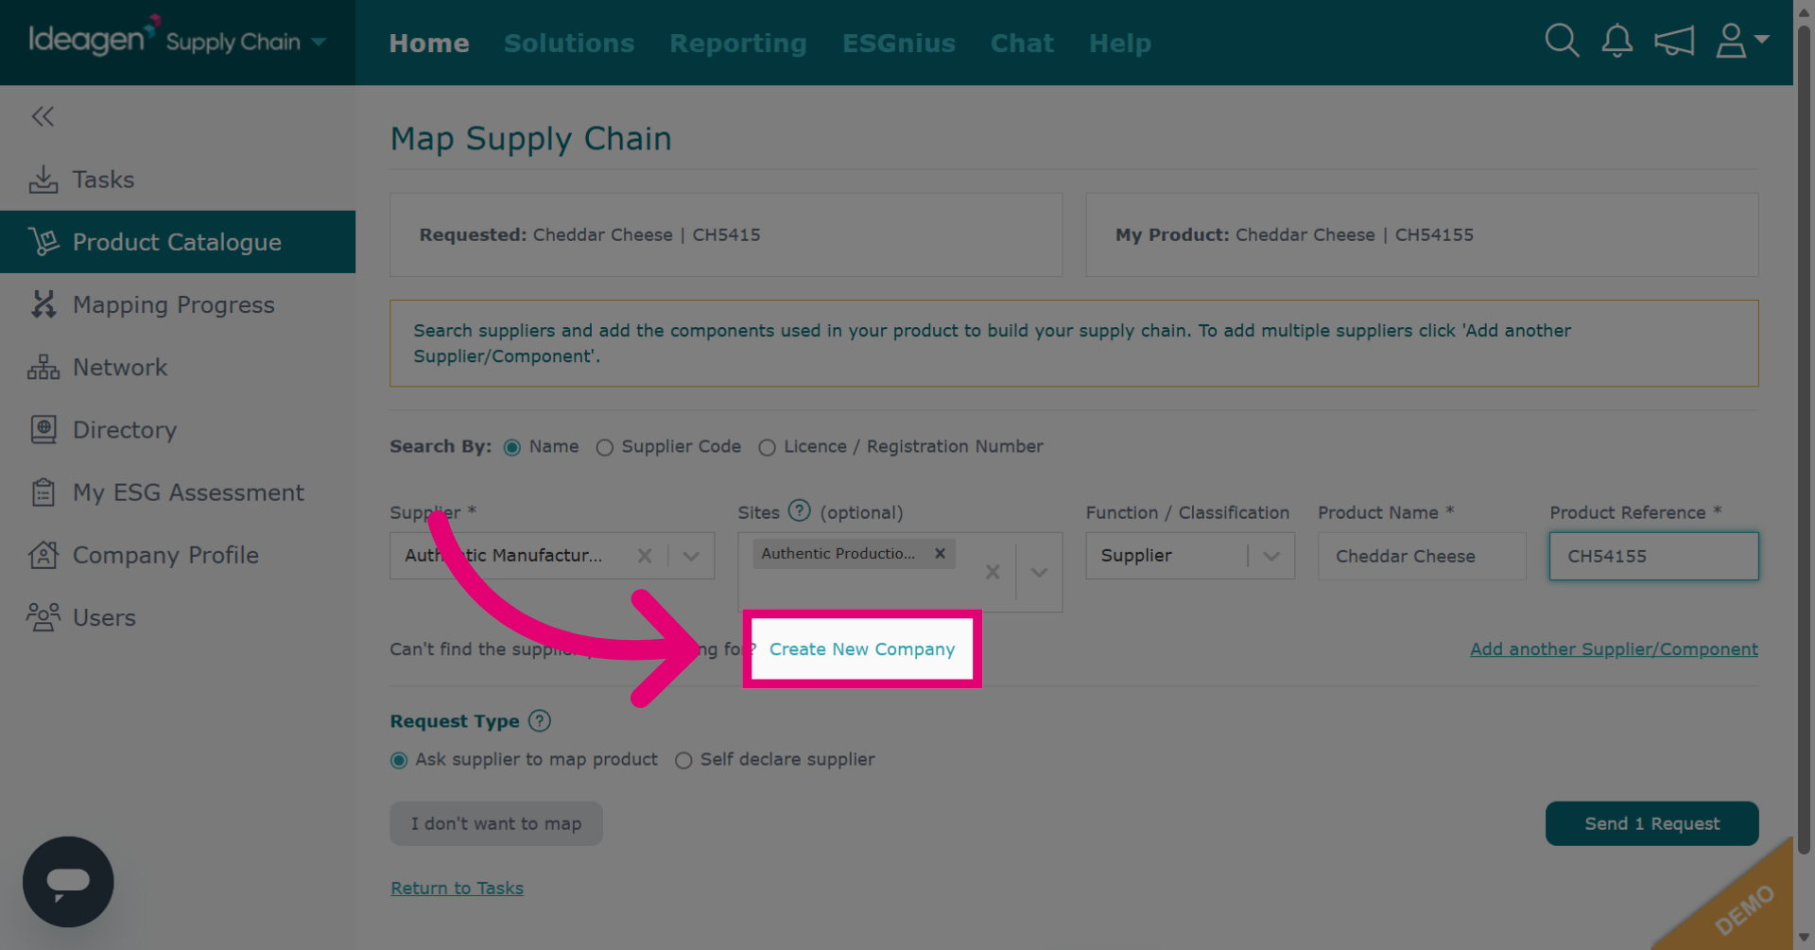This screenshot has height=950, width=1815.
Task: Open the chat bubble widget
Action: [68, 881]
